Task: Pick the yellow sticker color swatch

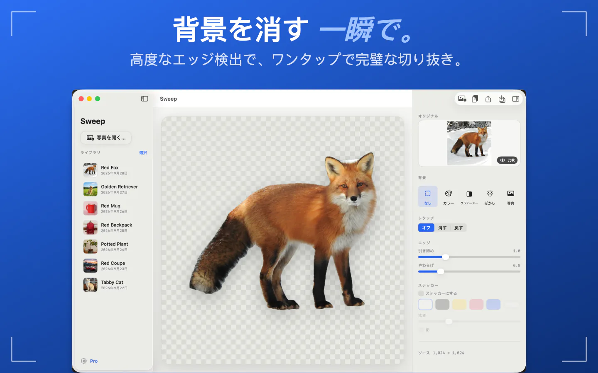Action: pyautogui.click(x=459, y=304)
